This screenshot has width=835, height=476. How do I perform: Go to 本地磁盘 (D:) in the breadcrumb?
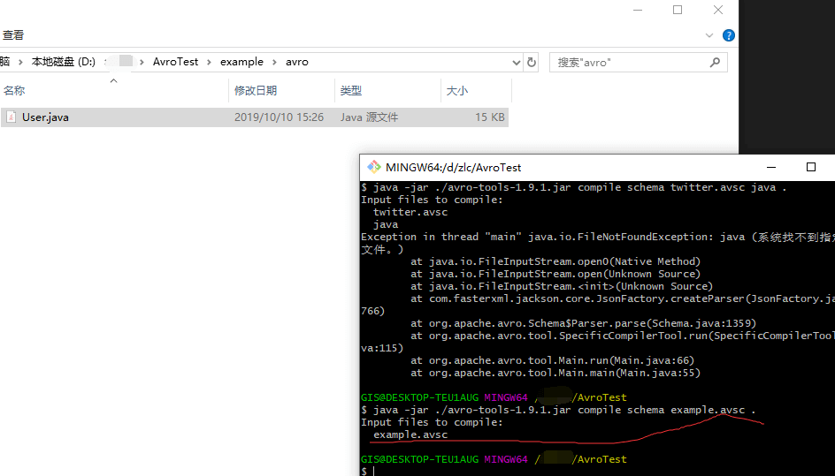(63, 62)
